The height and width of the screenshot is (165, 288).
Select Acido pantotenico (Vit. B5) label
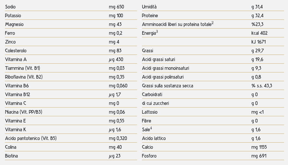pos(31,138)
